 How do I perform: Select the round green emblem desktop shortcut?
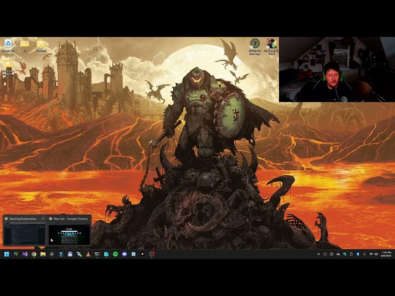coord(255,46)
